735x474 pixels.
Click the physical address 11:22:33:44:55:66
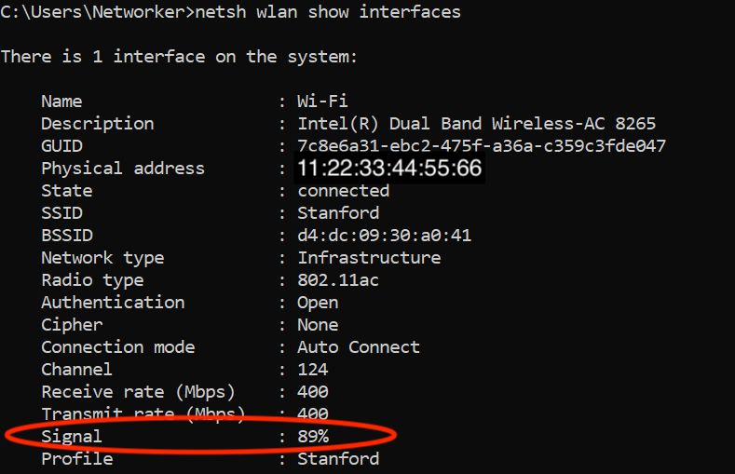coord(389,169)
